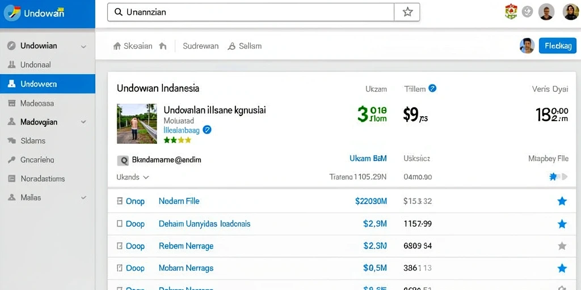Go to Skeaian breadcrumb link
581x290 pixels.
[138, 46]
